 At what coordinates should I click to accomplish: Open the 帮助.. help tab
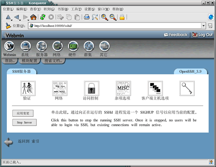(10, 61)
